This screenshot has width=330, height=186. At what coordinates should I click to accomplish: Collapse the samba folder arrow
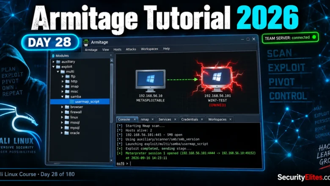coord(63,97)
